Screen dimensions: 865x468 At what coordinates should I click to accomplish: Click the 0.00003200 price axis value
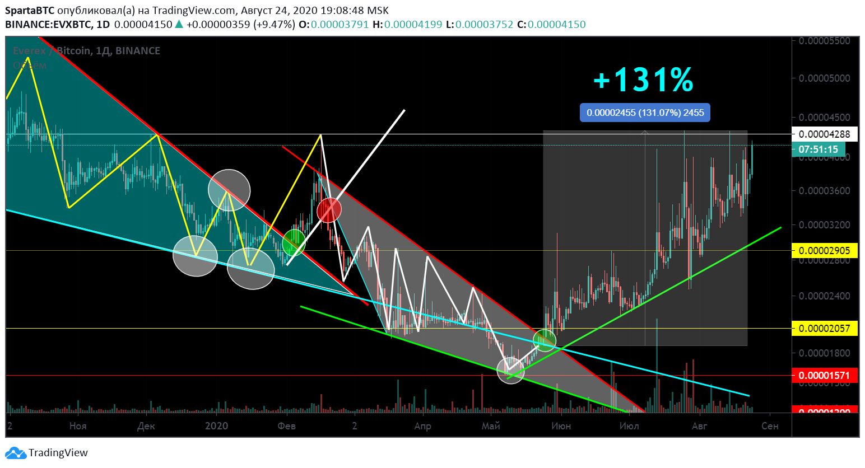(x=825, y=225)
